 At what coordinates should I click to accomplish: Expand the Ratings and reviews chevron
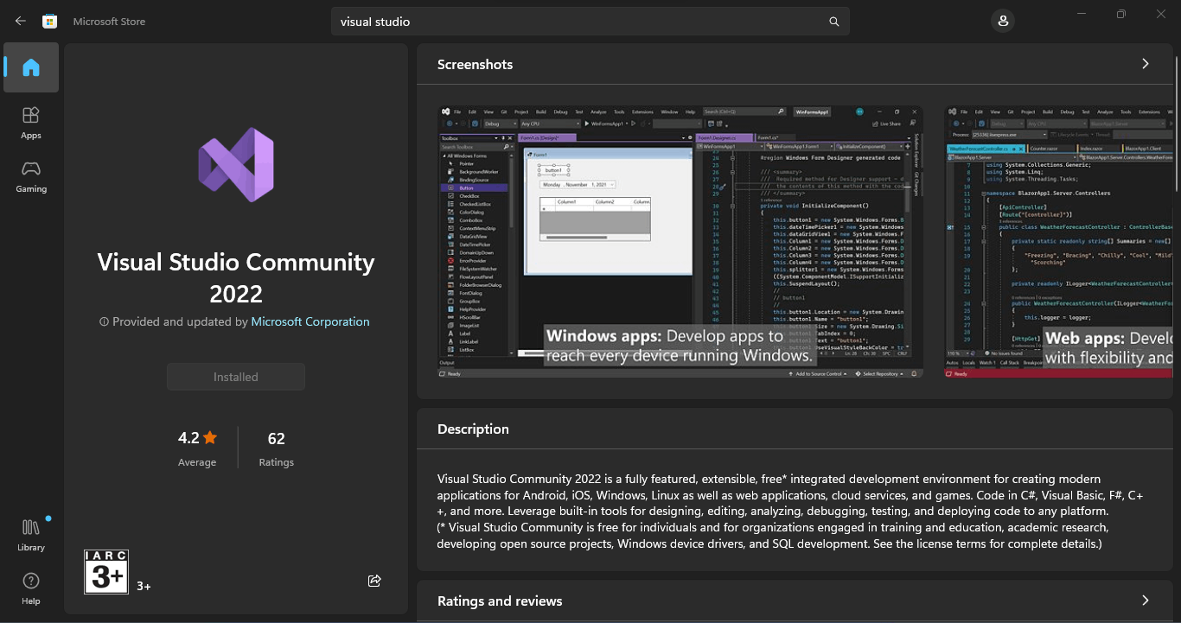1145,601
